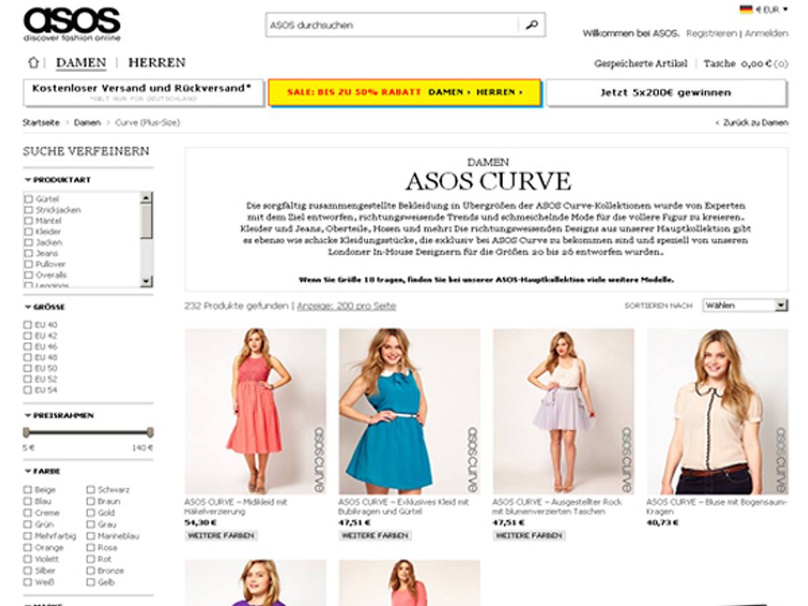
Task: Open the EUR currency dropdown
Action: [771, 9]
